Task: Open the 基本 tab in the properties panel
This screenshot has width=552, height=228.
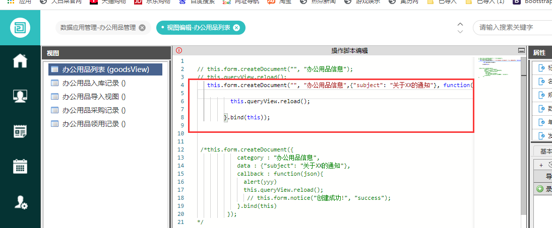Action: [x=545, y=151]
